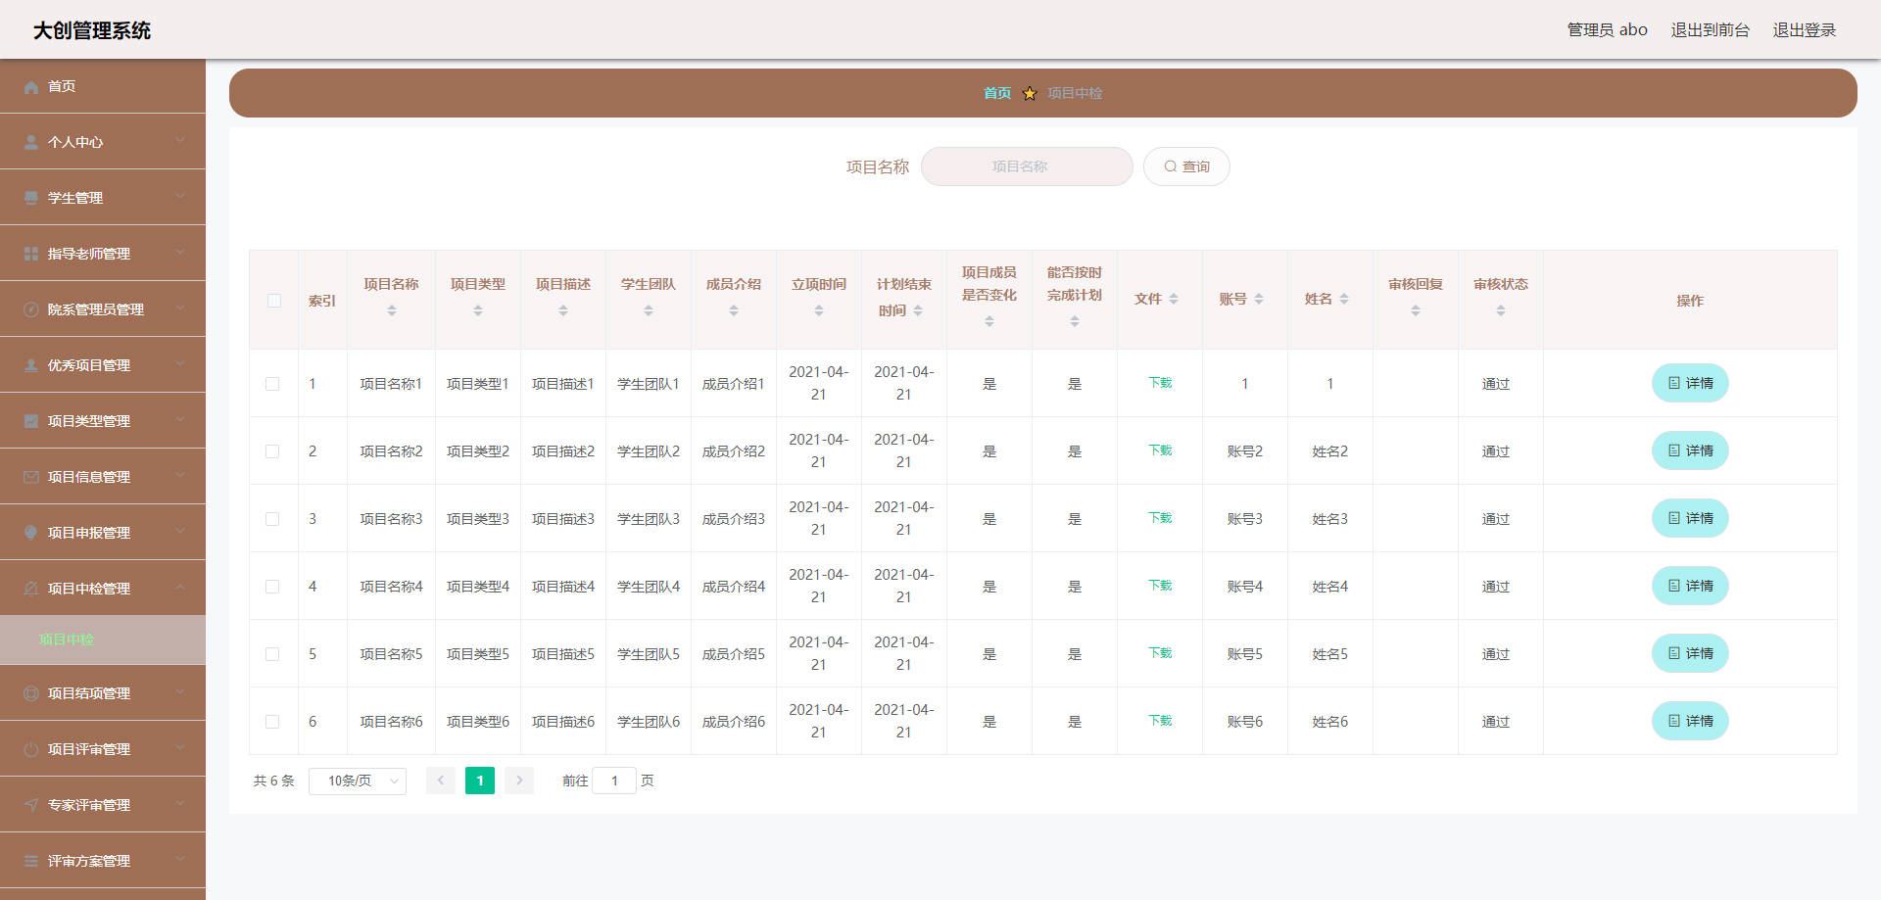Open 项目信息管理 menu
Image resolution: width=1881 pixels, height=900 pixels.
(103, 477)
